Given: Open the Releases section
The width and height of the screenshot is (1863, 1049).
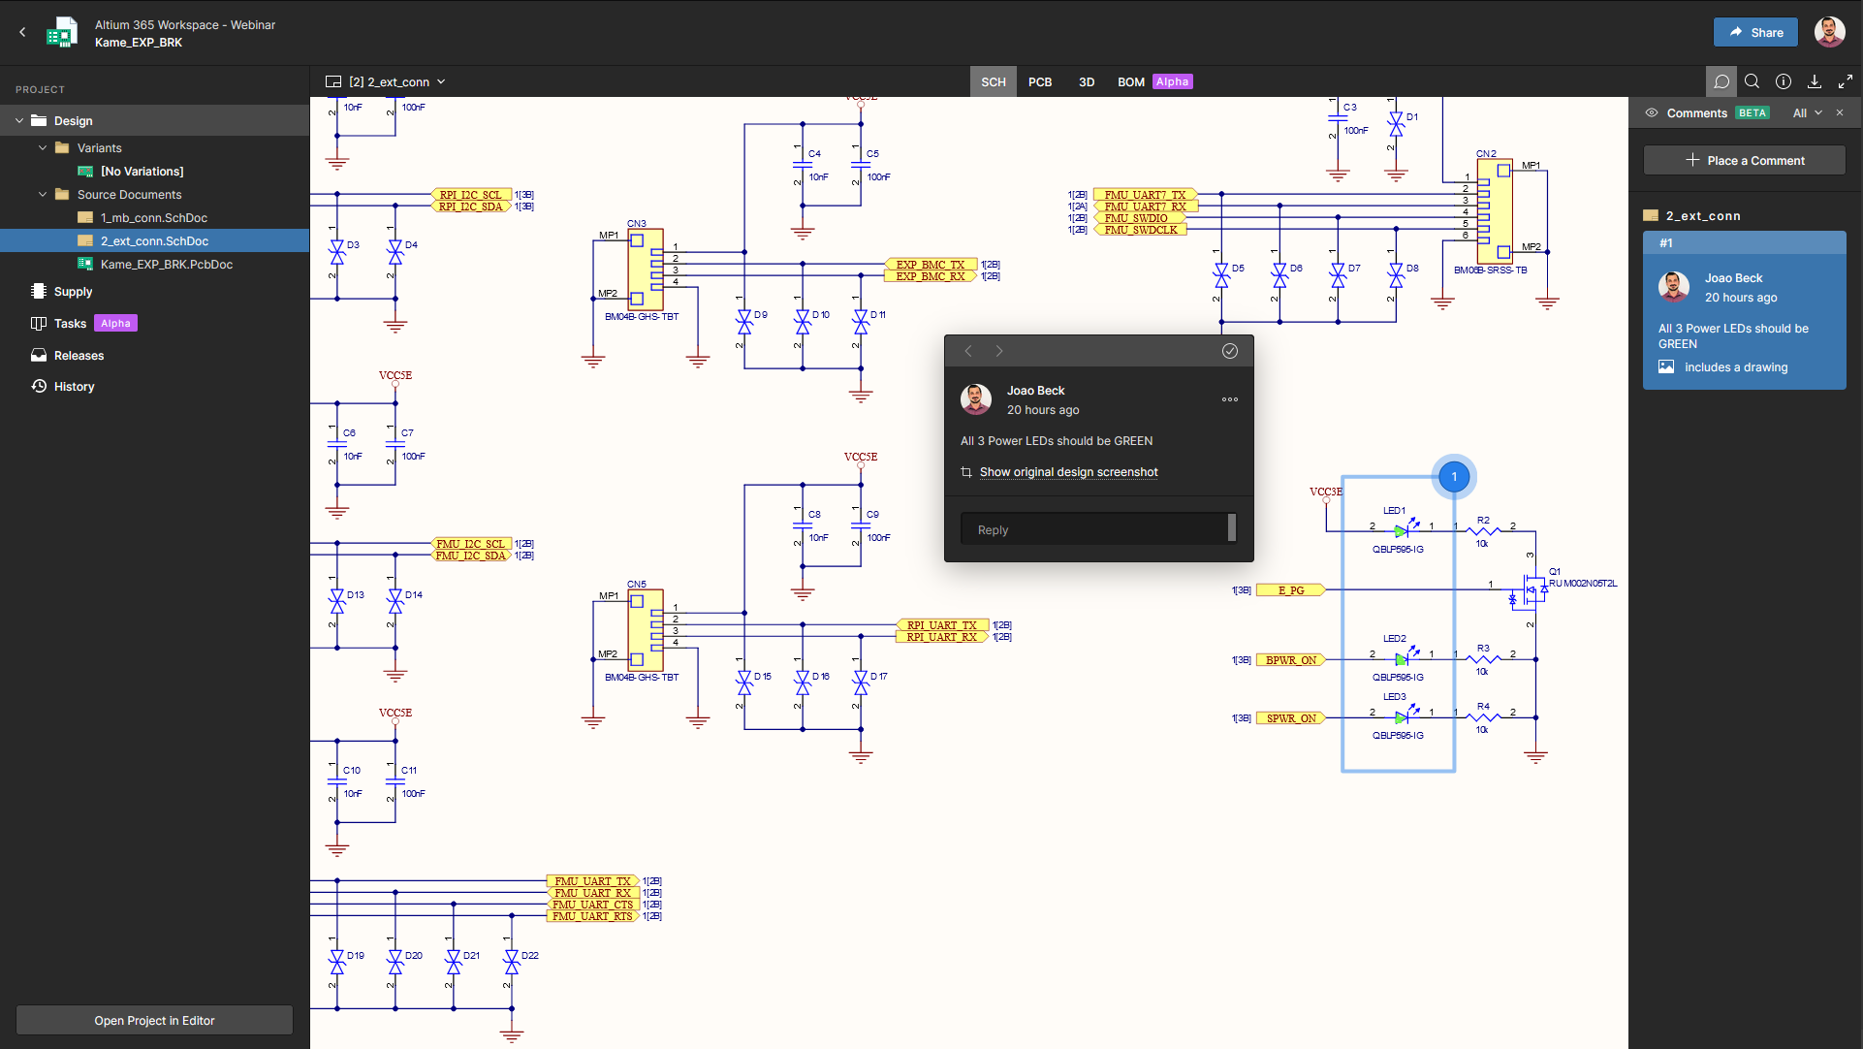Looking at the screenshot, I should (x=79, y=355).
